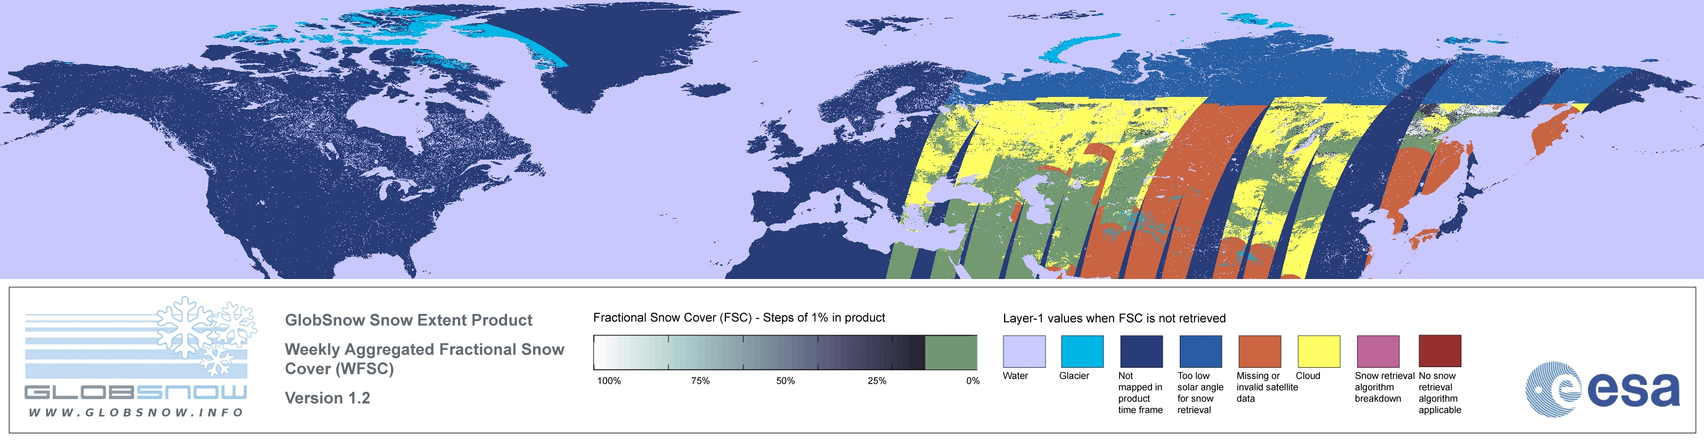This screenshot has width=1704, height=441.
Task: Click the 'Snow retrieval algorithm breakdown' pink swatch
Action: click(1378, 351)
